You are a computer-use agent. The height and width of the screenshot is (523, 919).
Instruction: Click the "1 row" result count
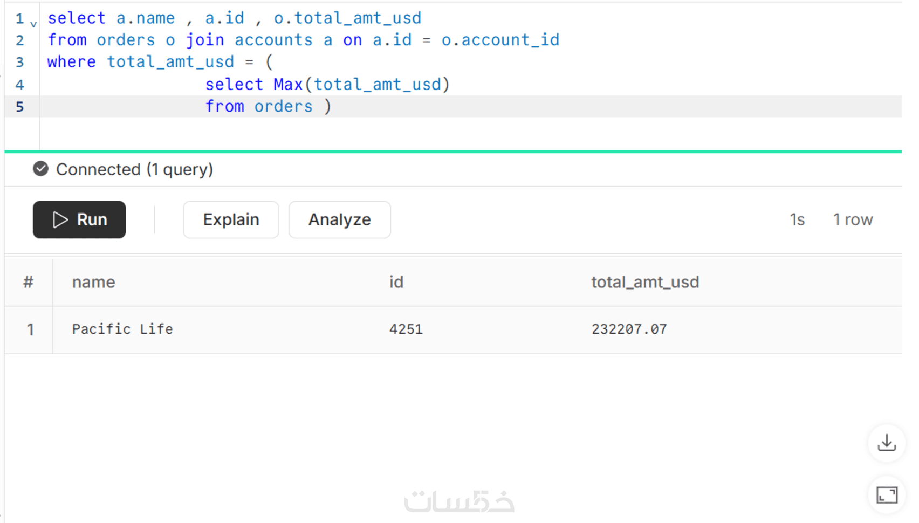pyautogui.click(x=852, y=220)
